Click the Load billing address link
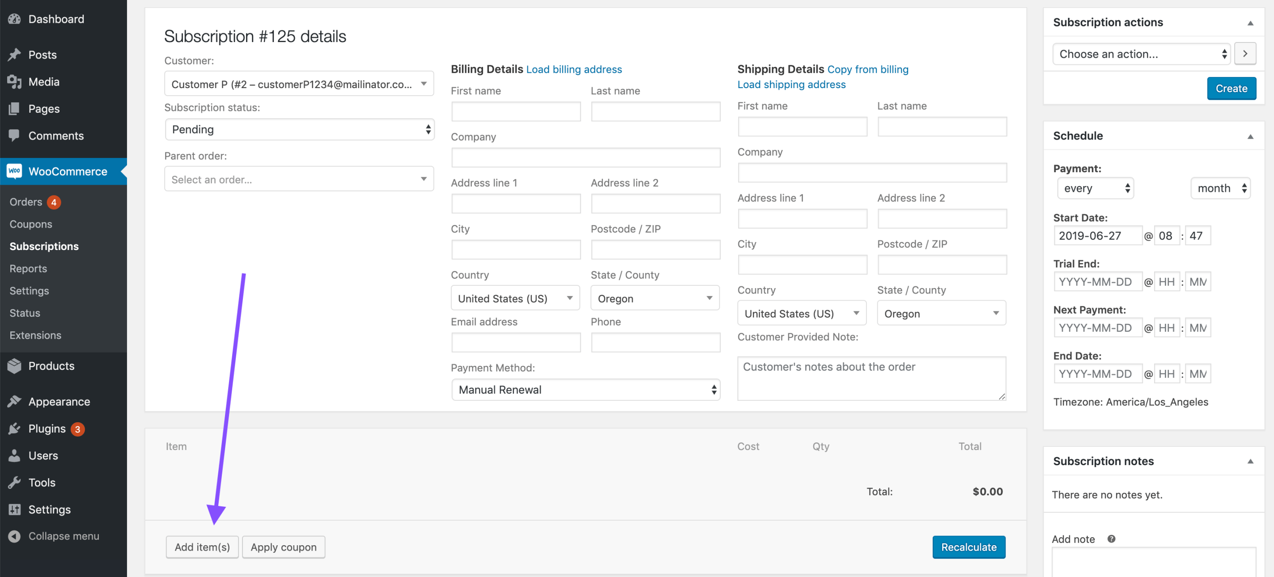The image size is (1274, 577). pos(573,69)
